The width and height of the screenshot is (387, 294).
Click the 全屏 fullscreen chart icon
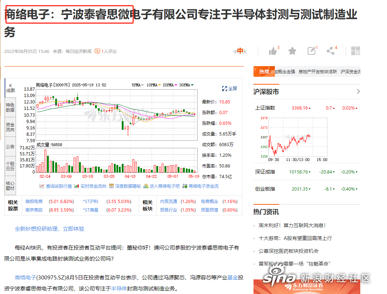[x=230, y=89]
